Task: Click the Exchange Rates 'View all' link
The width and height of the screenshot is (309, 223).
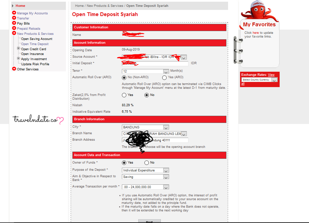Action: 271,75
